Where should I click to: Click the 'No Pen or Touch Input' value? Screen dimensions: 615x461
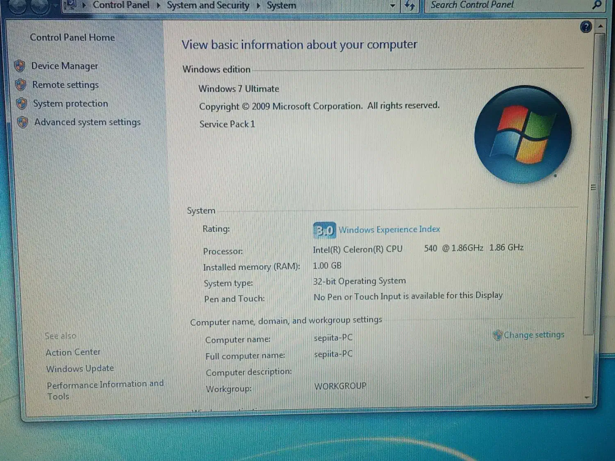(x=408, y=296)
